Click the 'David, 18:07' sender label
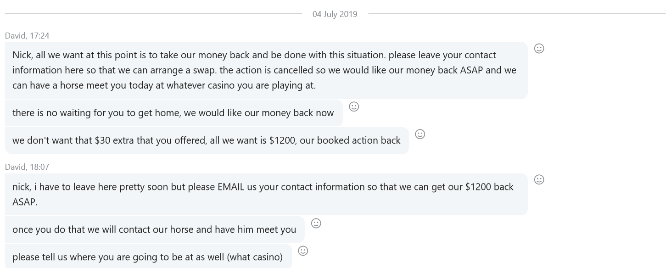Screen dimensions: 671x268 pyautogui.click(x=27, y=167)
